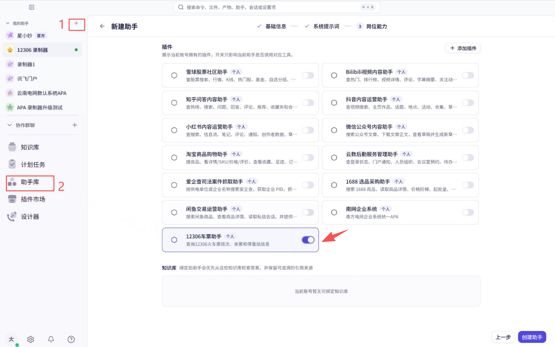The width and height of the screenshot is (555, 347).
Task: Go to the 系统提示词 step
Action: (322, 26)
